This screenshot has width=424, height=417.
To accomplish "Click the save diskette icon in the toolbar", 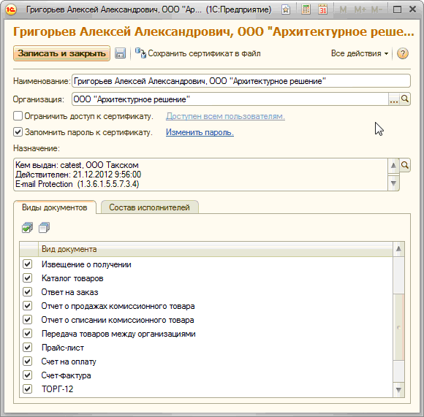I will click(120, 53).
